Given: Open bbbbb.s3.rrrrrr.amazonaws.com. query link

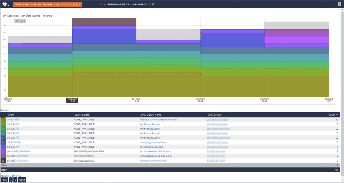Looking at the screenshot, I should (159, 120).
